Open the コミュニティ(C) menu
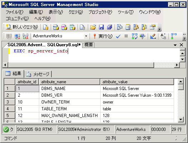Screen dimensions: 188x143 [x=17, y=18]
